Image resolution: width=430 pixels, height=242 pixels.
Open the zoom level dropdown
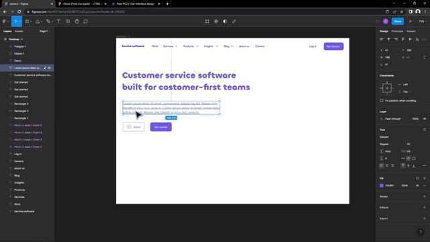click(423, 22)
